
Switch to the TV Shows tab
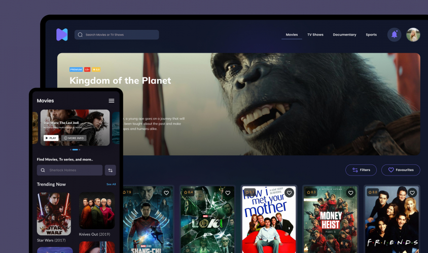point(315,34)
